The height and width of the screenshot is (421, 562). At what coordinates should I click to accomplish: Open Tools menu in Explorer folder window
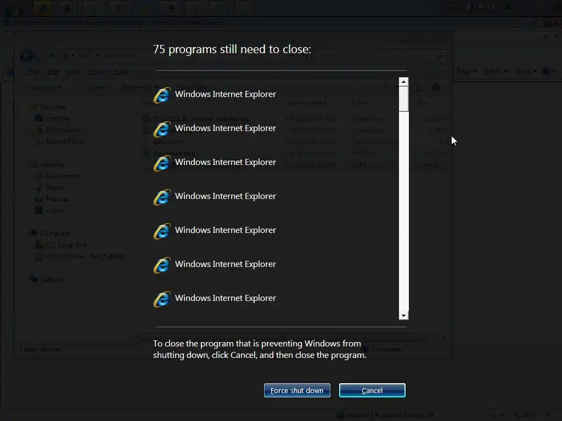coord(97,72)
